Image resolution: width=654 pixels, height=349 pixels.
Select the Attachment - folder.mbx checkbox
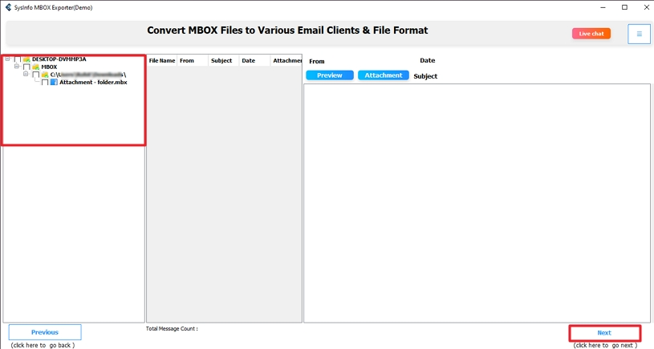click(x=45, y=83)
